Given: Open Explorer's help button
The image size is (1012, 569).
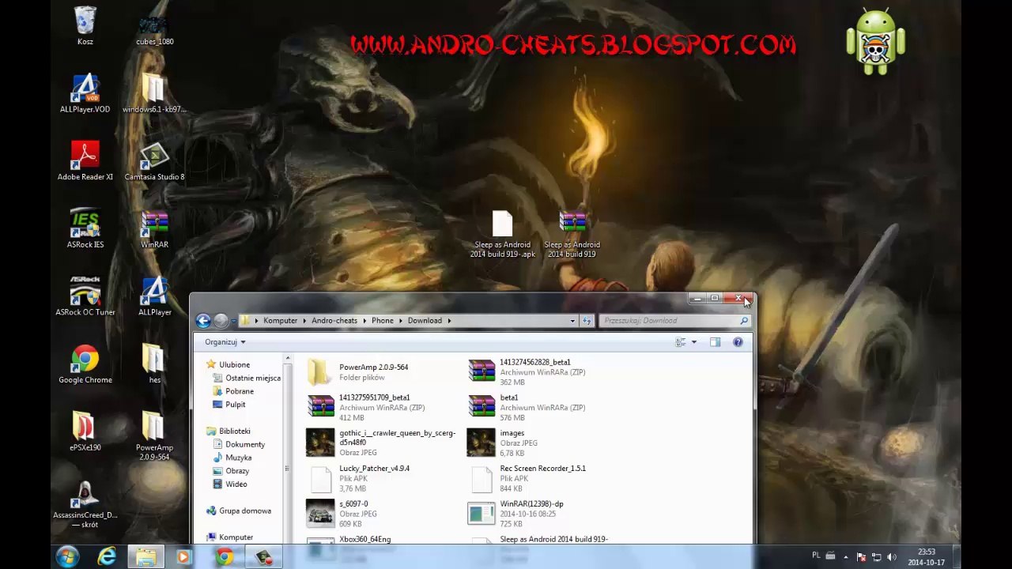Looking at the screenshot, I should pos(738,342).
